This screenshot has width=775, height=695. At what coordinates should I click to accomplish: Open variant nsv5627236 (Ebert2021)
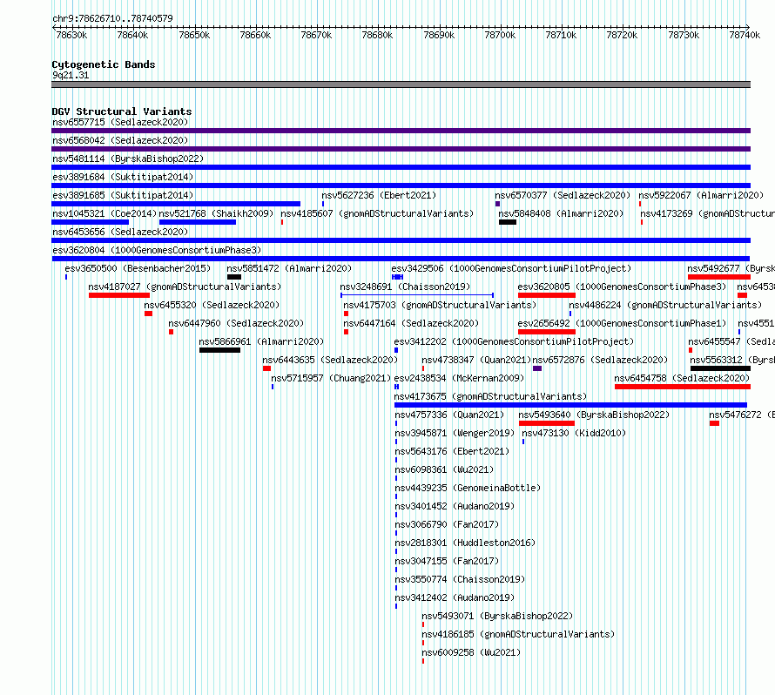[379, 195]
